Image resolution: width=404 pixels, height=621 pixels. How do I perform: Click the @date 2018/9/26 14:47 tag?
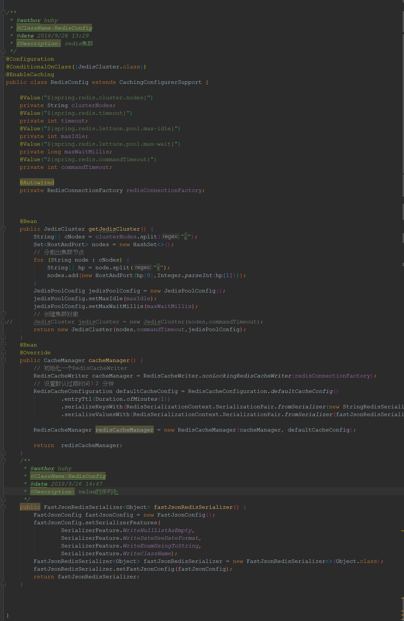66,484
